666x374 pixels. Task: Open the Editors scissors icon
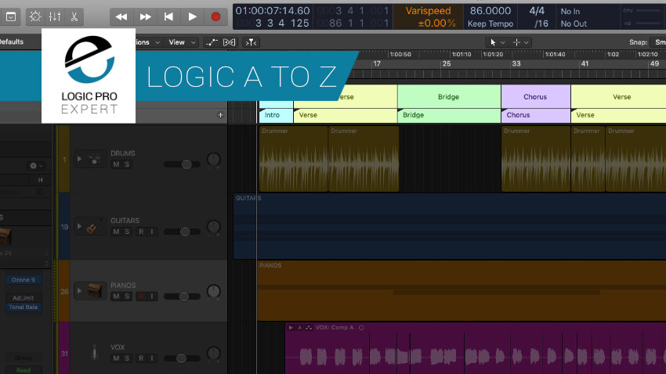coord(74,17)
